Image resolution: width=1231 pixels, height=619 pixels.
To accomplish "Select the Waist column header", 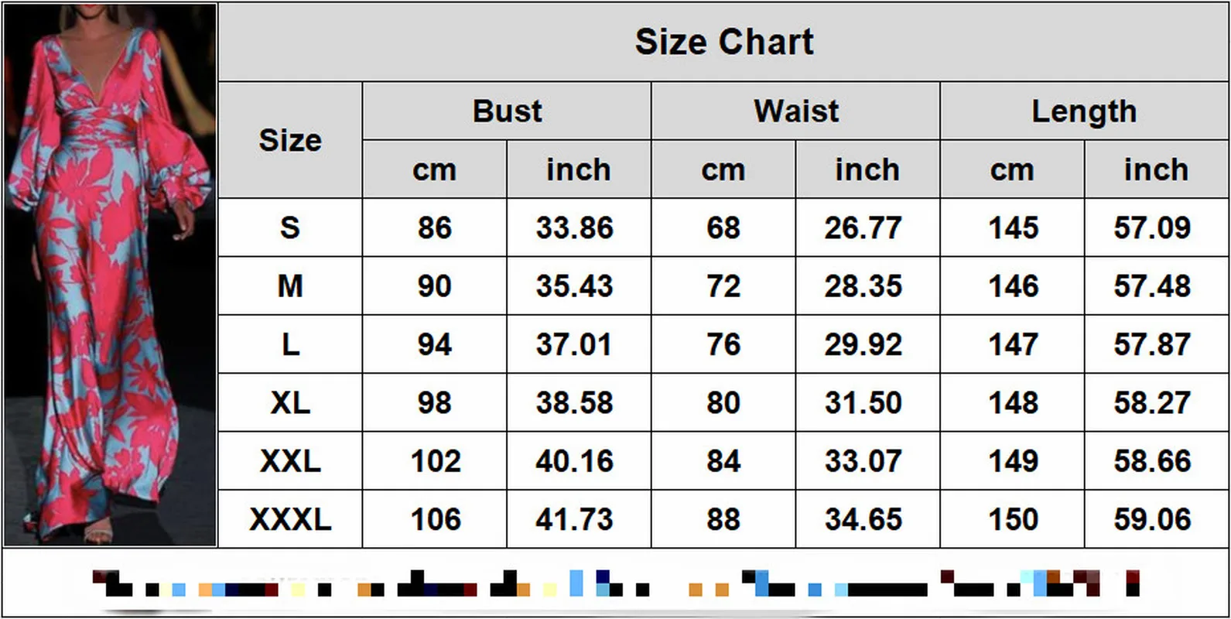I will [795, 111].
